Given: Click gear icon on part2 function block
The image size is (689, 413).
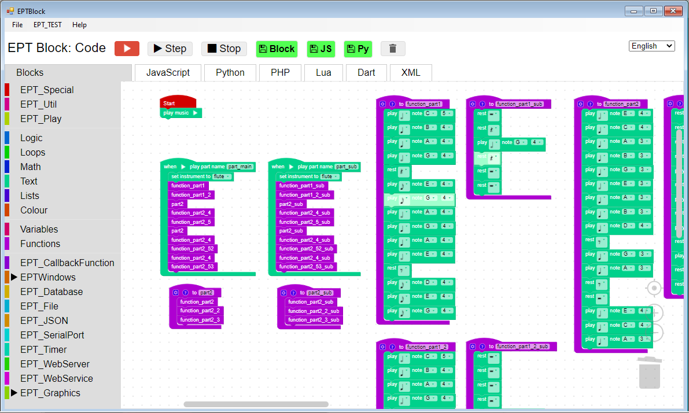Looking at the screenshot, I should [176, 293].
